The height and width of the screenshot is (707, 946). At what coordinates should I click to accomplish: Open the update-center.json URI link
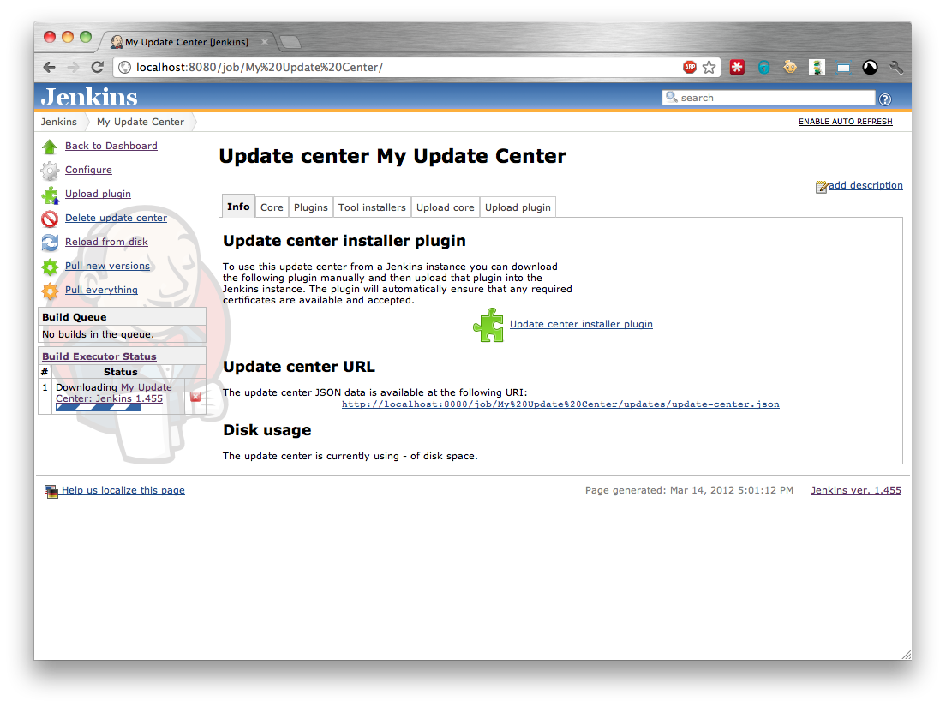click(x=560, y=404)
